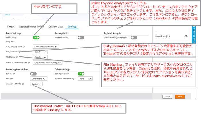Click the info icon next to Risky Domains
The height and width of the screenshot is (114, 201).
[x=19, y=52]
